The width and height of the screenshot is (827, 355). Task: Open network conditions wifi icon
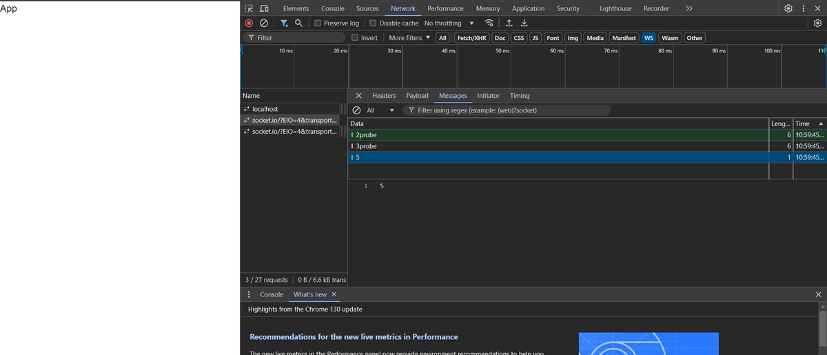pos(489,23)
